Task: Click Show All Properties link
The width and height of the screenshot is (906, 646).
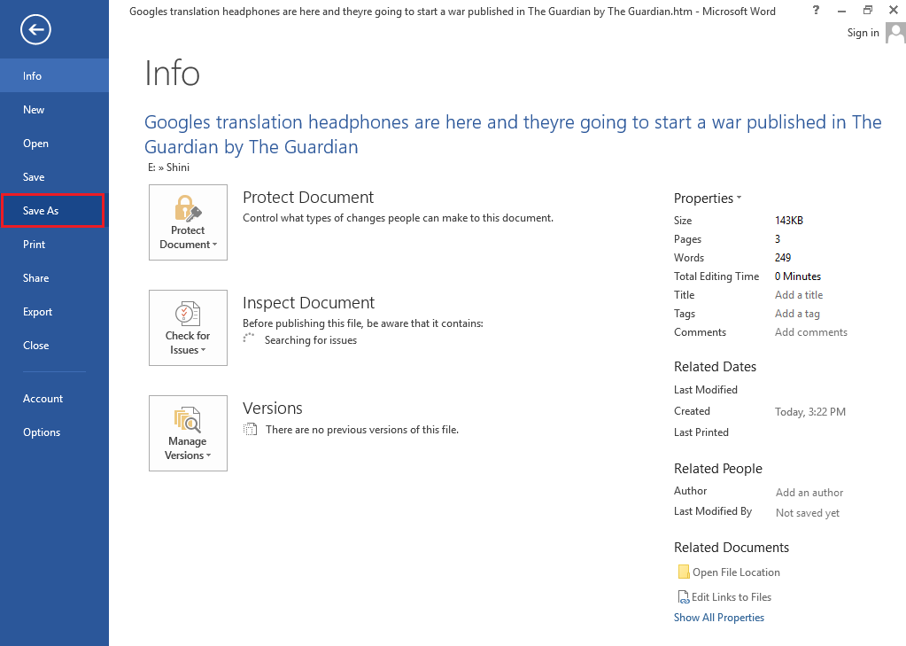Action: [x=719, y=618]
